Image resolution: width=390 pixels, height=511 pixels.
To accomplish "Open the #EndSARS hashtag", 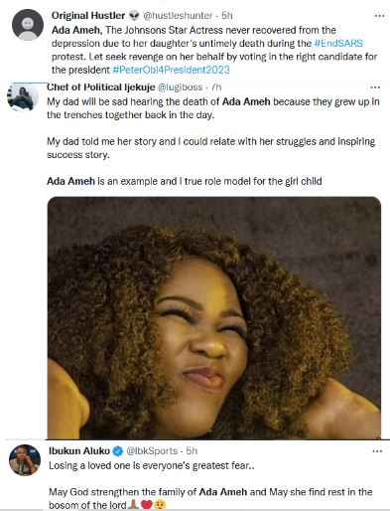I will (x=337, y=44).
